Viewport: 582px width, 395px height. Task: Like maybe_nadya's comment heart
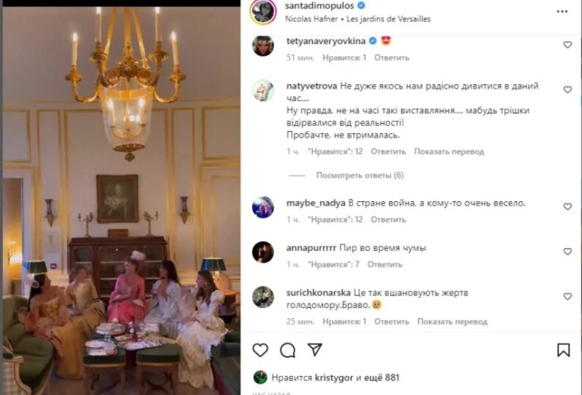[x=567, y=207]
